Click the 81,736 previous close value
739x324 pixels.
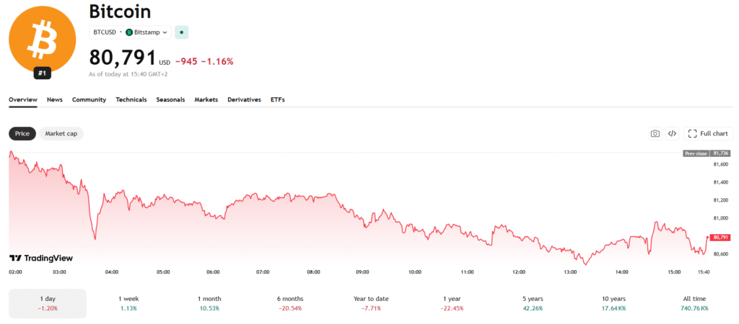click(x=721, y=153)
